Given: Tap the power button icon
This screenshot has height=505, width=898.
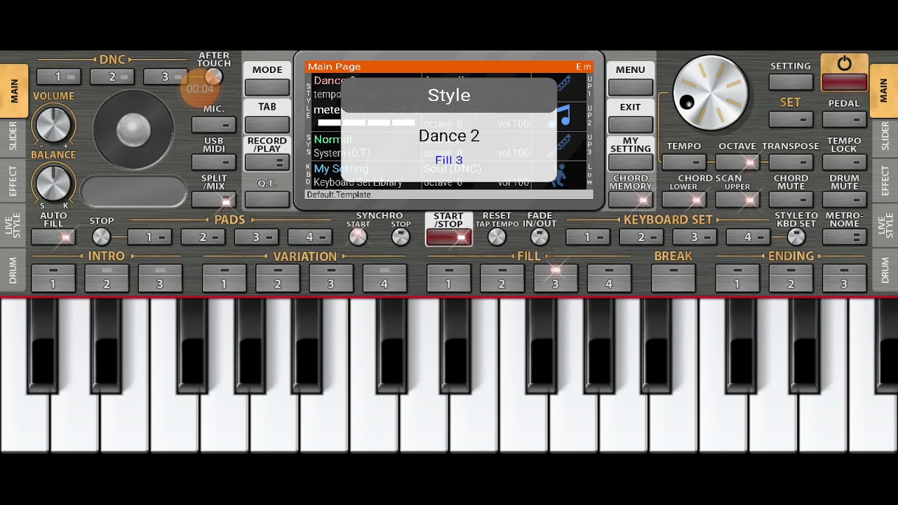Looking at the screenshot, I should (x=844, y=64).
